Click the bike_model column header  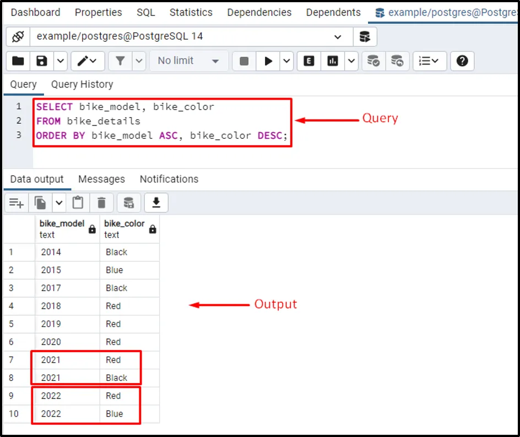tap(62, 228)
